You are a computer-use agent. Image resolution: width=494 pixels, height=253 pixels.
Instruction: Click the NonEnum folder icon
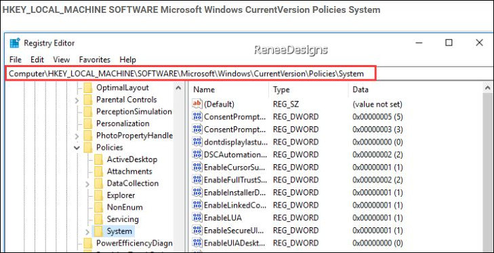click(99, 208)
